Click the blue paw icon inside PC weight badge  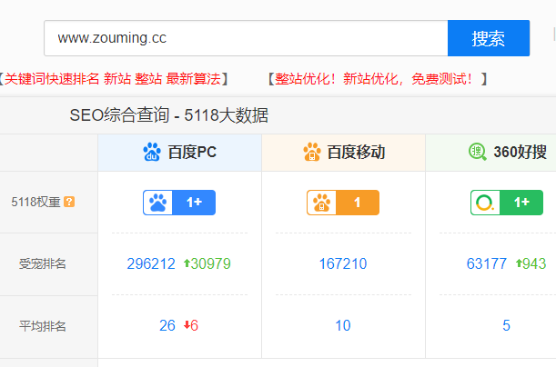pos(157,203)
